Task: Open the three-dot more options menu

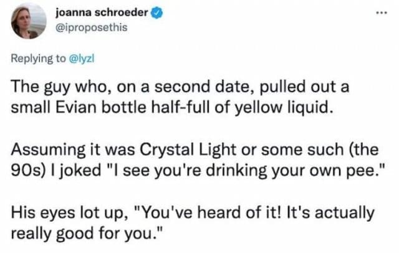Action: pyautogui.click(x=381, y=12)
